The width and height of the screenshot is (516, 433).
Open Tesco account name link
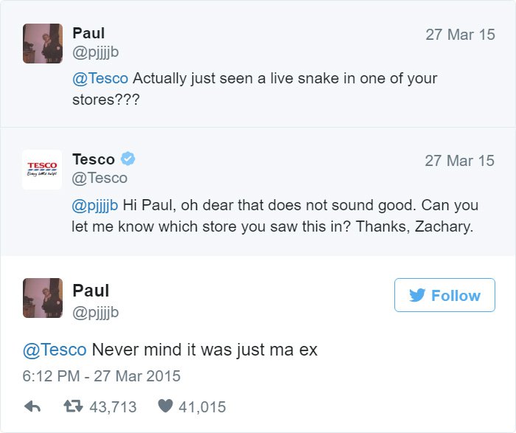pyautogui.click(x=94, y=159)
